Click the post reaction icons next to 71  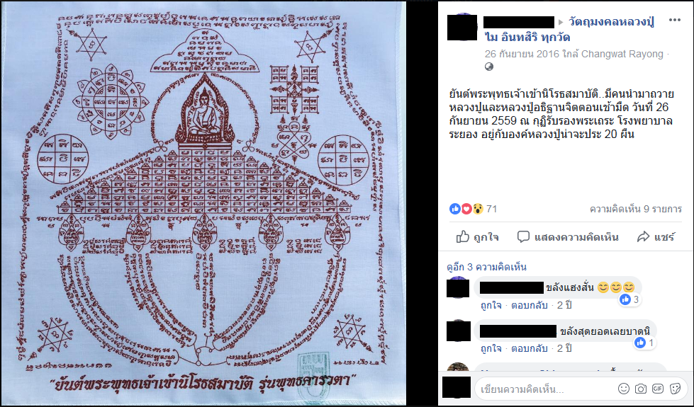(x=466, y=209)
